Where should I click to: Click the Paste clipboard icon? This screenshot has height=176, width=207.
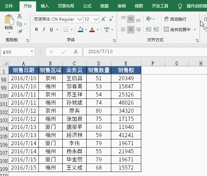(x=9, y=20)
